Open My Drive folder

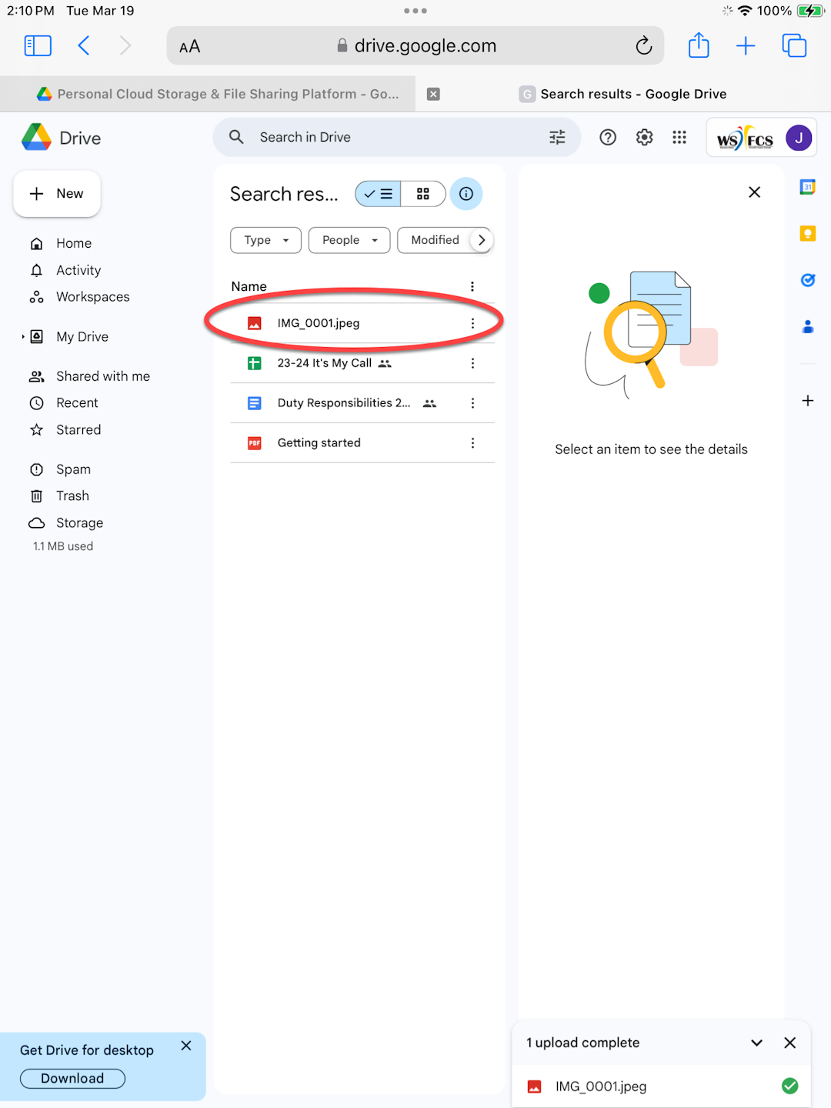click(82, 337)
